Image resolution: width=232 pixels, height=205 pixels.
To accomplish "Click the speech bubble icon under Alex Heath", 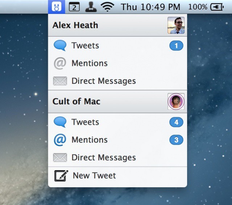I will pyautogui.click(x=60, y=45).
